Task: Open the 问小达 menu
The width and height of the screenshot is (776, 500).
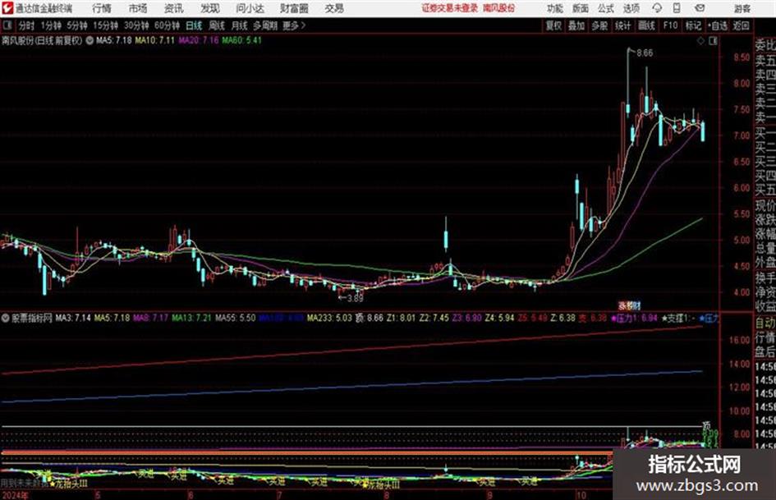Action: point(250,8)
